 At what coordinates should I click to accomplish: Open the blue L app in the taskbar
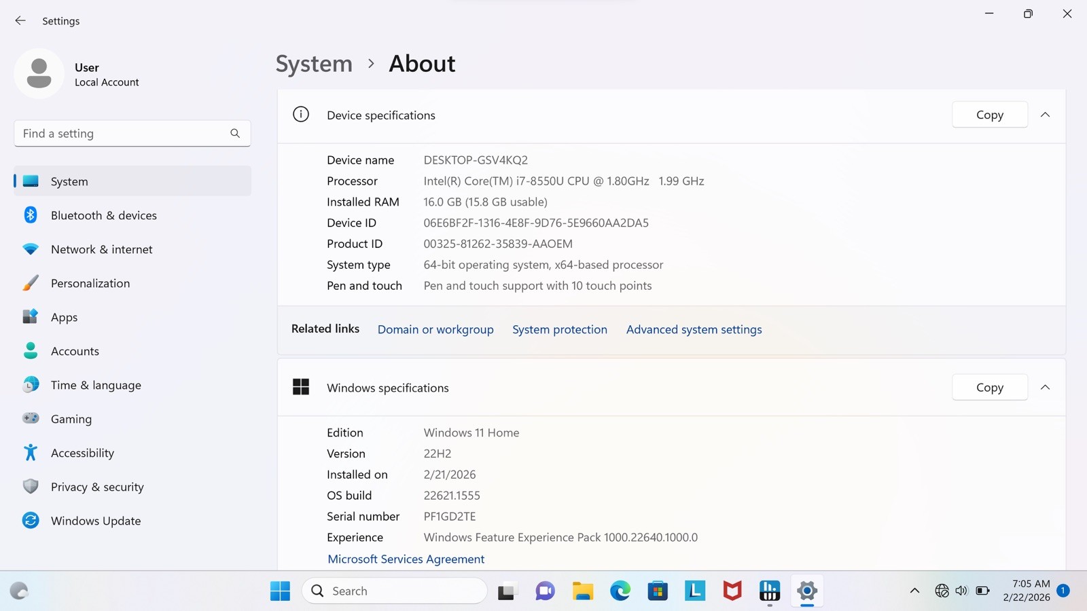click(695, 591)
